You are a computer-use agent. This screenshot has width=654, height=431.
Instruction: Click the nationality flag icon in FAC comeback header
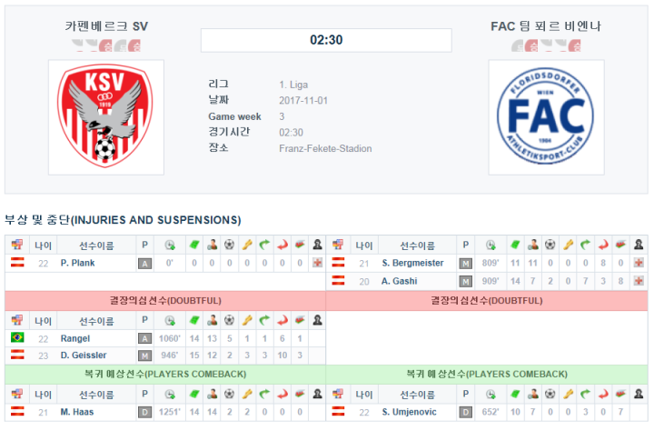point(338,394)
